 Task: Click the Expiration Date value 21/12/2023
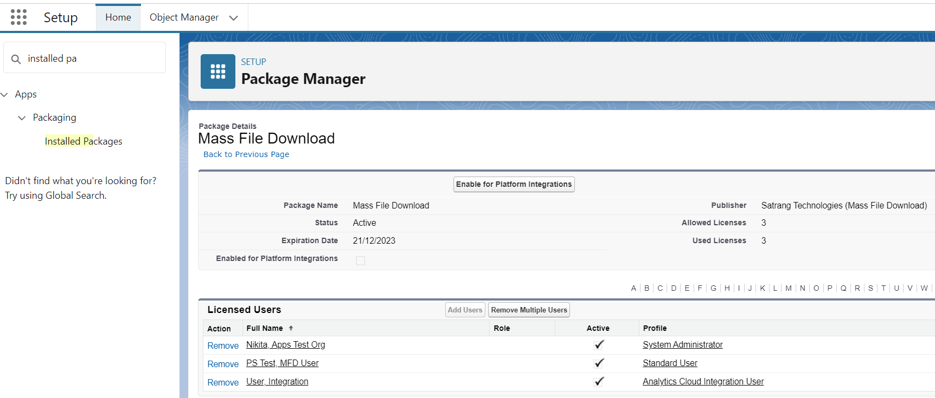pos(374,240)
